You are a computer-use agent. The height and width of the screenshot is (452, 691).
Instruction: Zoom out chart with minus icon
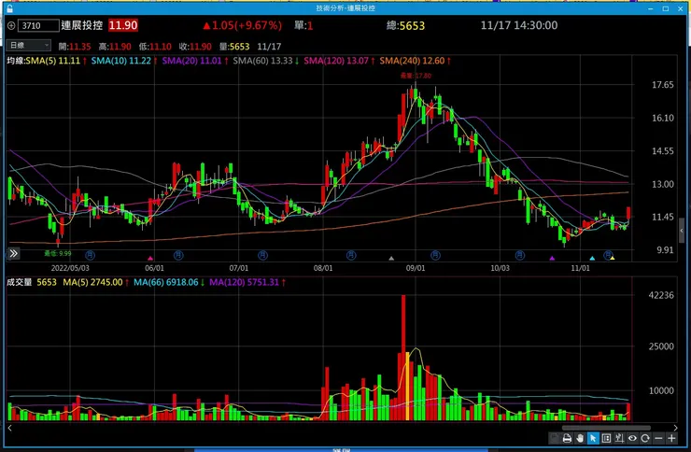click(x=659, y=438)
